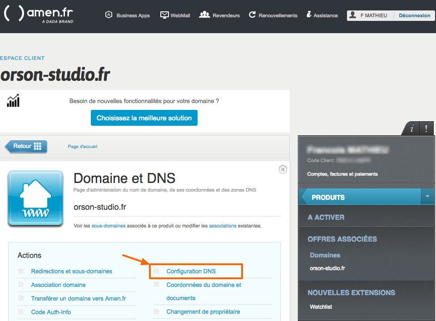The image size is (436, 321).
Task: Click the user silhouette icon beside F MATHIEU
Action: click(x=352, y=15)
